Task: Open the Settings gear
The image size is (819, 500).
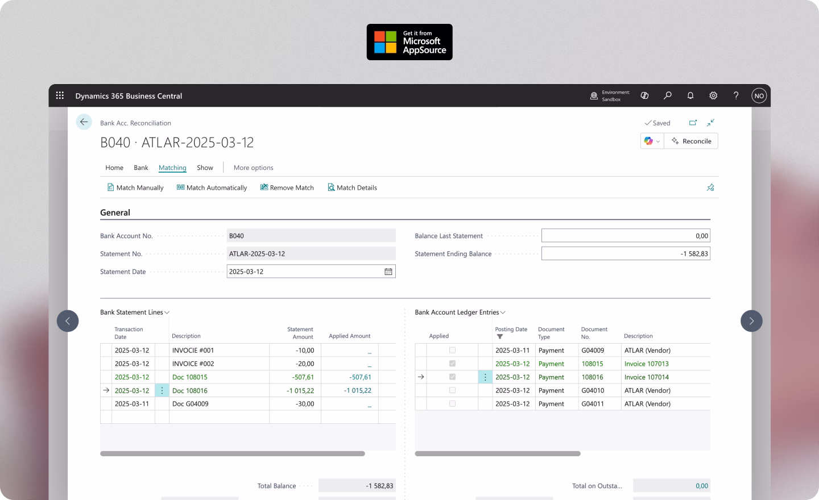Action: pyautogui.click(x=713, y=95)
